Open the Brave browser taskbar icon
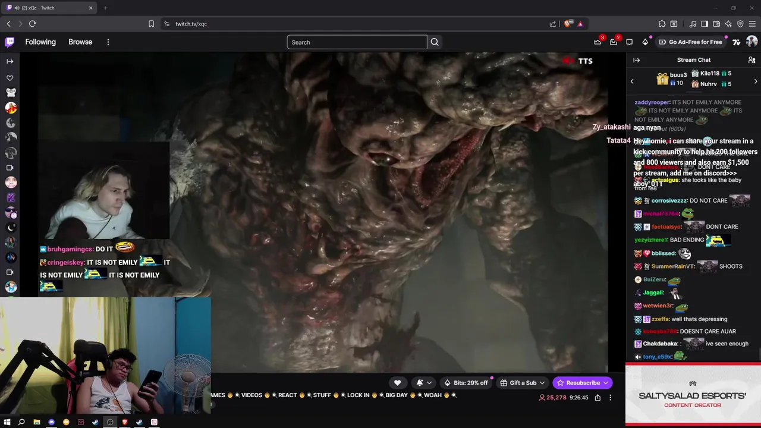This screenshot has height=428, width=761. 125,422
